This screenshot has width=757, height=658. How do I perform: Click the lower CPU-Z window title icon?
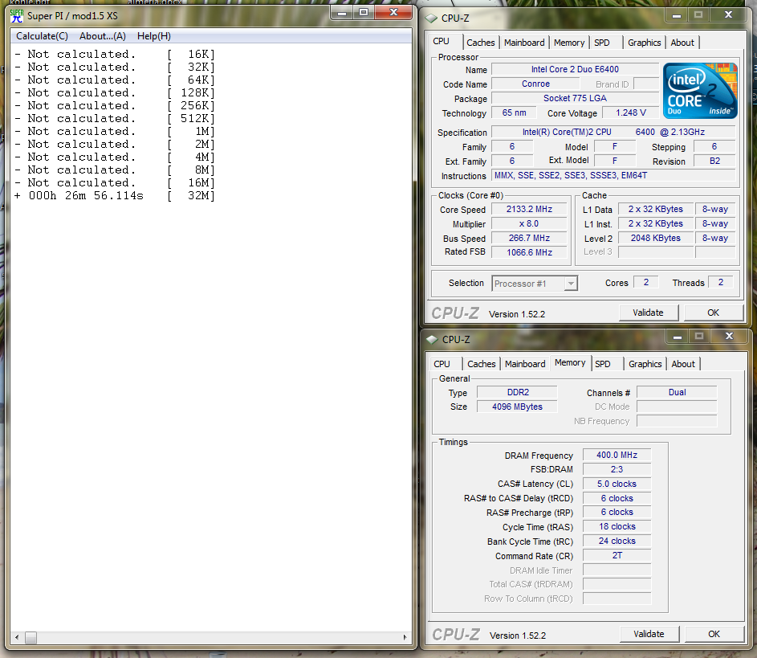(432, 340)
